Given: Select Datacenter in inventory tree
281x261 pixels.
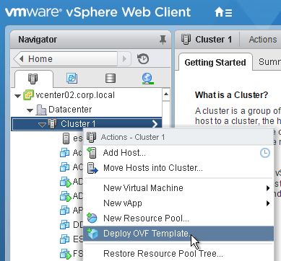Looking at the screenshot, I should 70,110.
